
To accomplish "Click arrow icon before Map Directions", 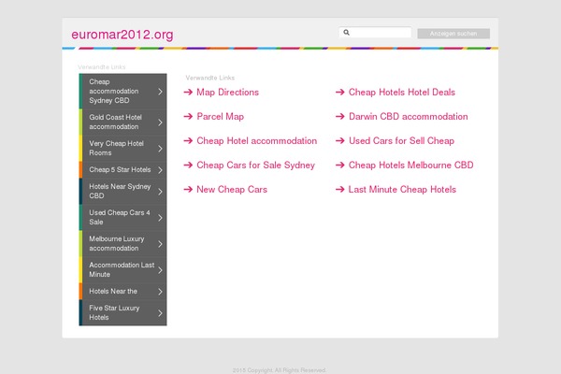I will point(188,93).
